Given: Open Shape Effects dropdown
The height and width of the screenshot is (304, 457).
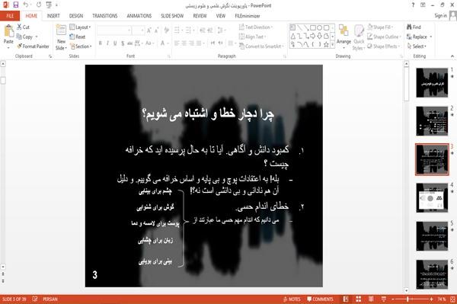Looking at the screenshot, I should click(x=384, y=46).
